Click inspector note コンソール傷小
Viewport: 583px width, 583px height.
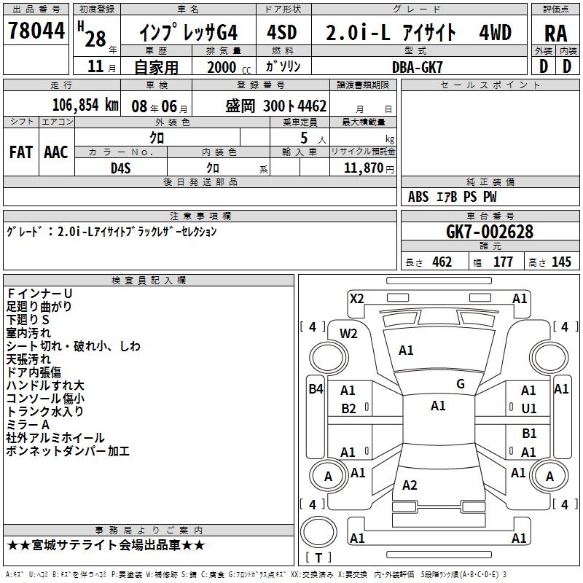pyautogui.click(x=45, y=398)
